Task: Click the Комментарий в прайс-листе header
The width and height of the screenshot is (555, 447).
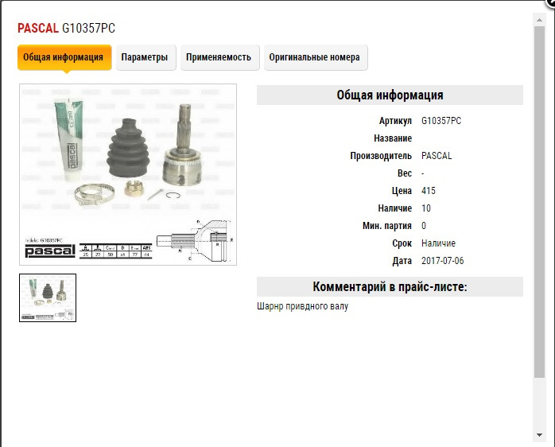Action: pyautogui.click(x=390, y=286)
